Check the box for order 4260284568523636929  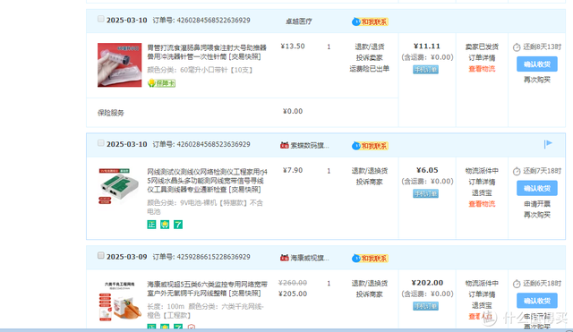[101, 143]
